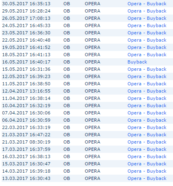Open Opera - Buyback link dated 13.03.2017
This screenshot has height=186, width=173.
(x=147, y=178)
